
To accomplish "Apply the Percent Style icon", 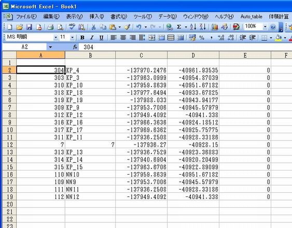I will tap(202, 38).
